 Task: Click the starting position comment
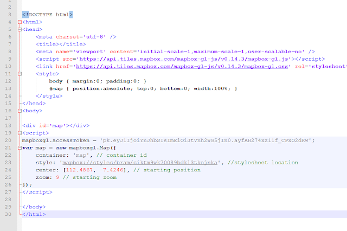click(167, 170)
